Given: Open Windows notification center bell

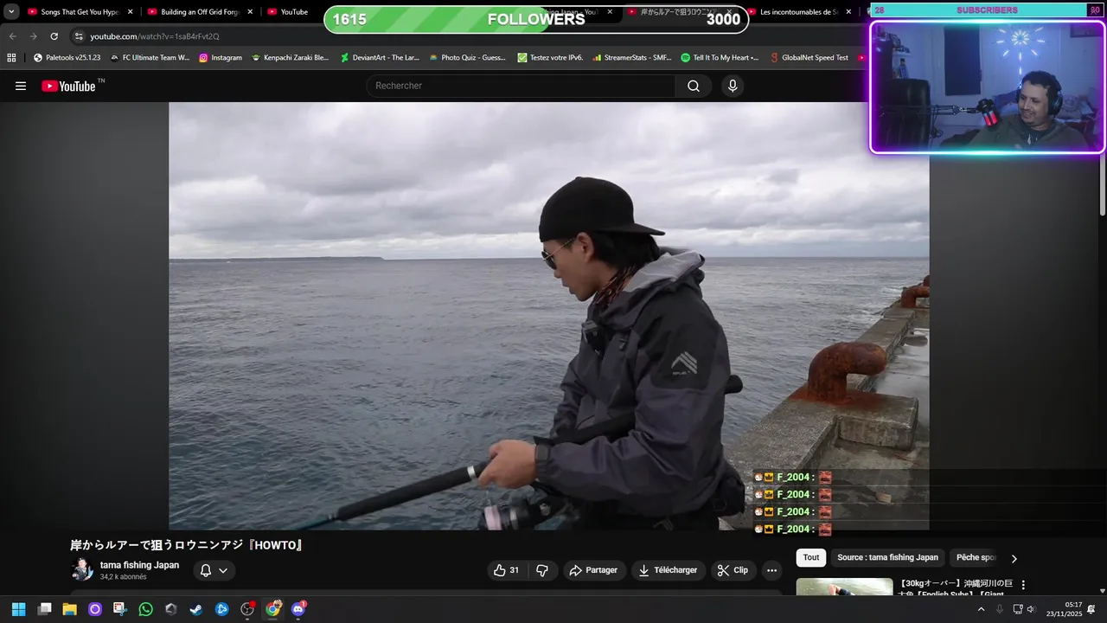Looking at the screenshot, I should 1091,609.
